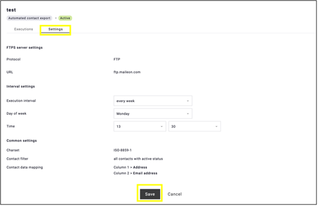The image size is (318, 206).
Task: Click the Automated contact export badge
Action: [29, 18]
